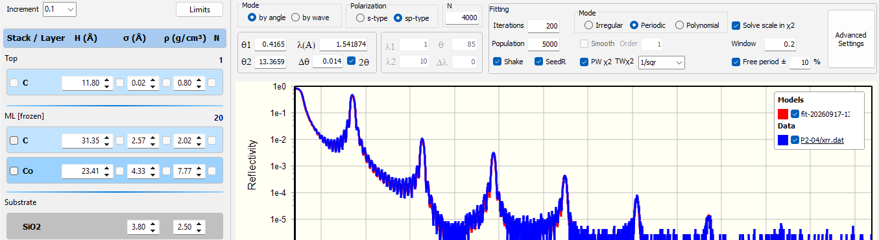Image resolution: width=879 pixels, height=240 pixels.
Task: Toggle 'Free period ±' checkbox
Action: pyautogui.click(x=736, y=62)
